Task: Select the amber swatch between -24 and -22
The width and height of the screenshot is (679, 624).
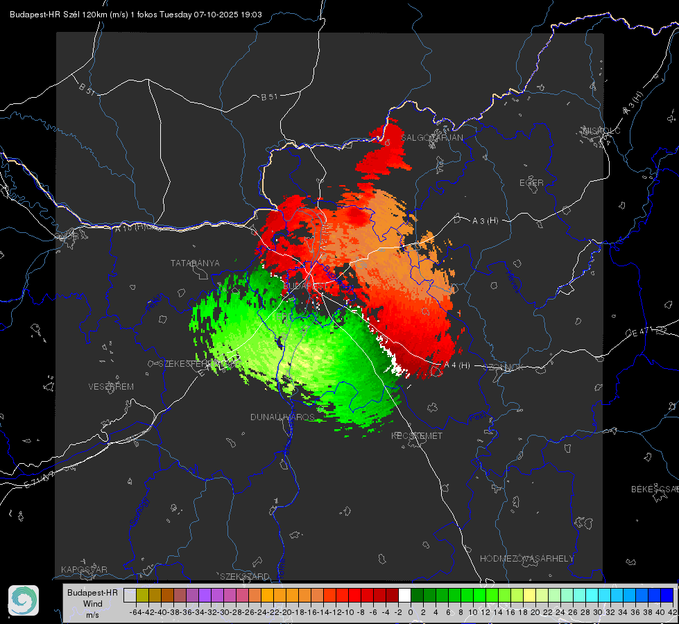Action: [267, 595]
